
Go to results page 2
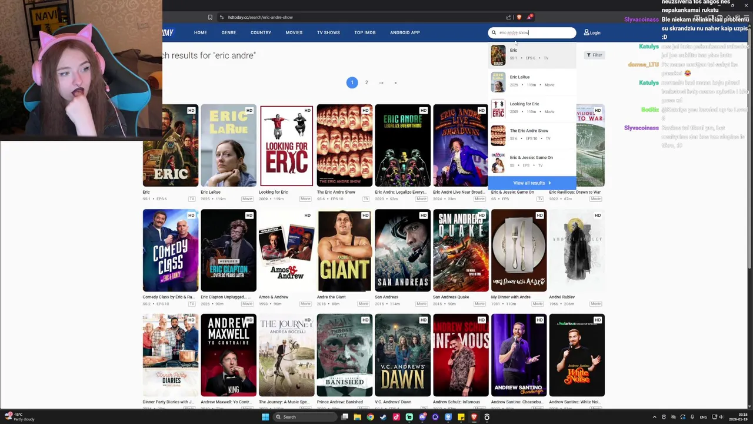(x=366, y=82)
